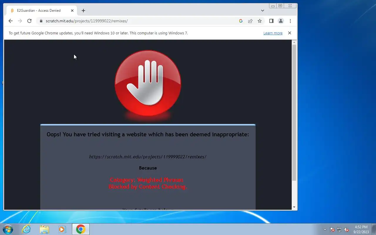Go back using the browser back arrow
This screenshot has width=376, height=235.
[11, 21]
